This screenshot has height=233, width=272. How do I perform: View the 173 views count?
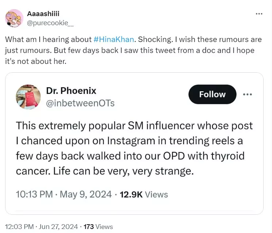(x=98, y=227)
